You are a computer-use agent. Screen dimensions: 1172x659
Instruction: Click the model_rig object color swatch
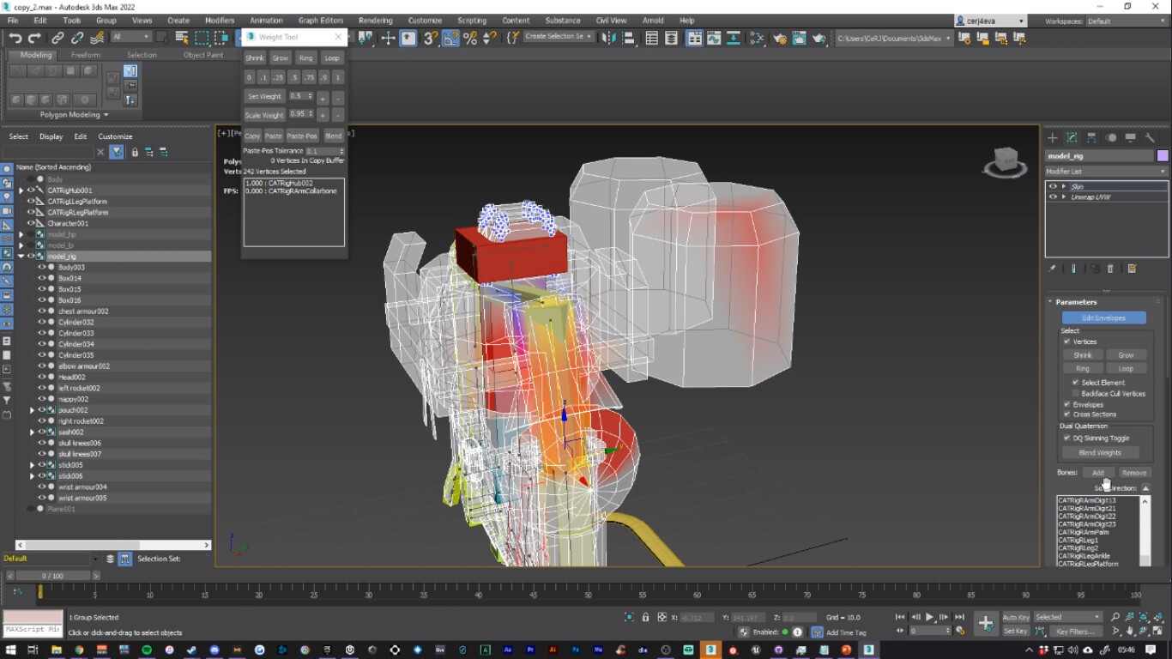[x=1162, y=155]
